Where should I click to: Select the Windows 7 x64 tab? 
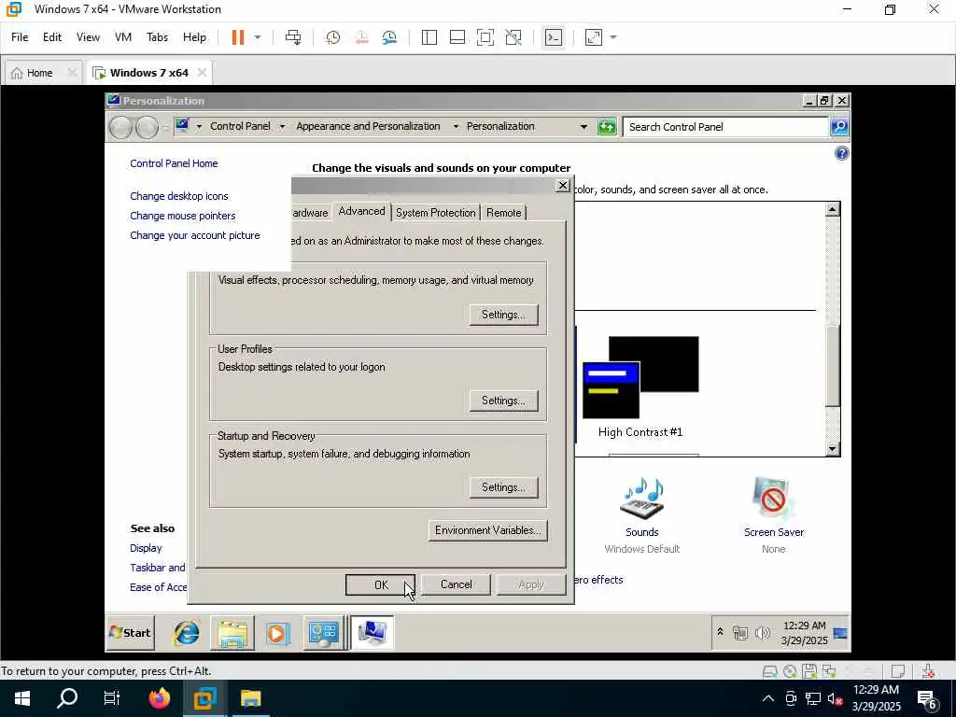pos(148,73)
